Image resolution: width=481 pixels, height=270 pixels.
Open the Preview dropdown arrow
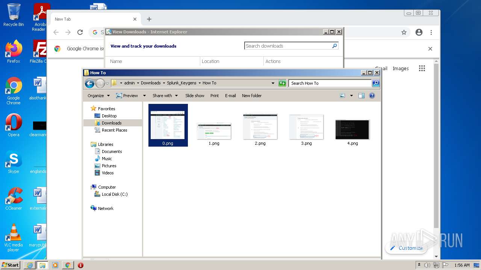[144, 96]
